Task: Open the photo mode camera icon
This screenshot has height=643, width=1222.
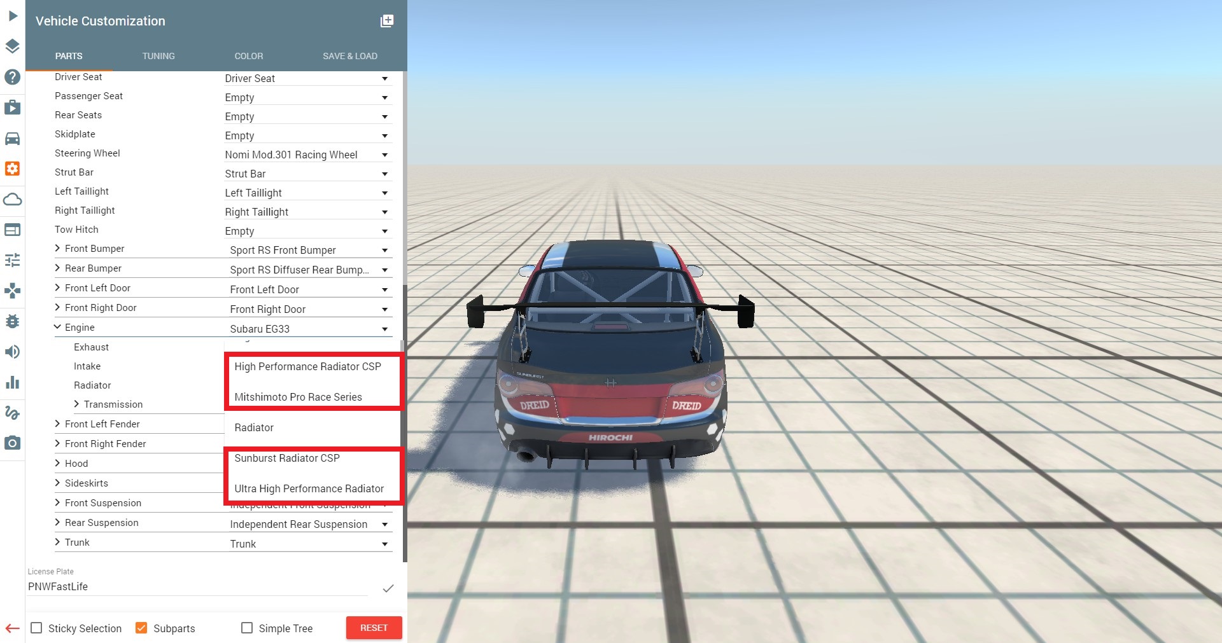Action: tap(13, 443)
